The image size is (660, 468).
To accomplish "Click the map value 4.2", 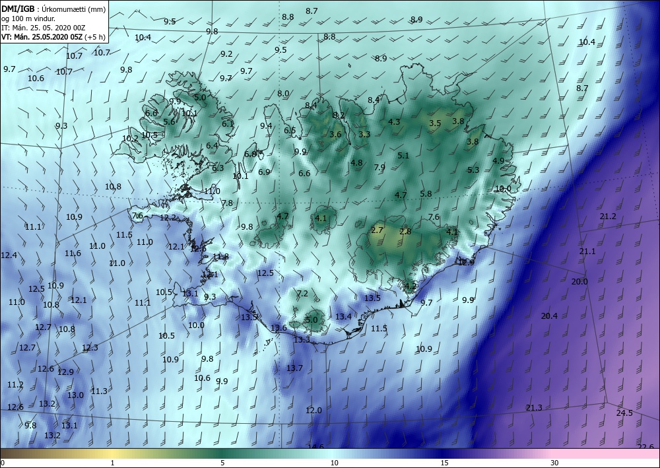I will [x=411, y=286].
